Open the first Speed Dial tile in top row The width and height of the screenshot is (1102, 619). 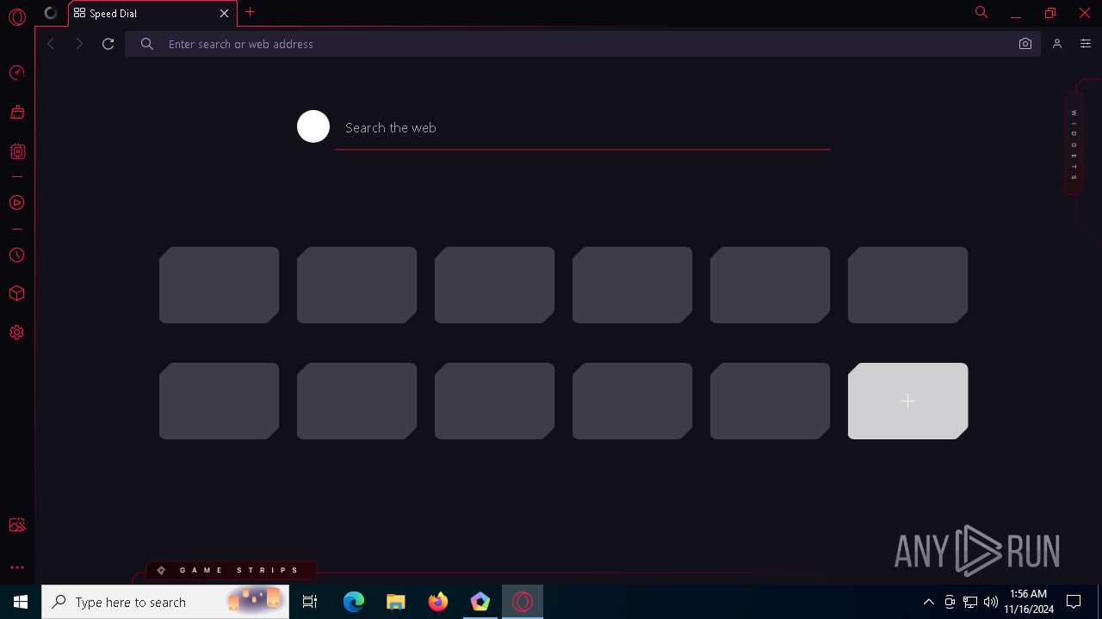(x=219, y=285)
